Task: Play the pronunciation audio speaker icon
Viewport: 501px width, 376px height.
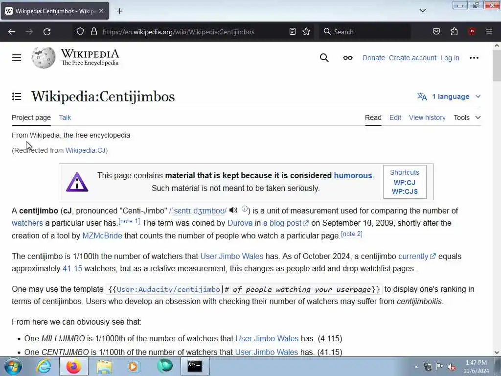Action: click(233, 211)
